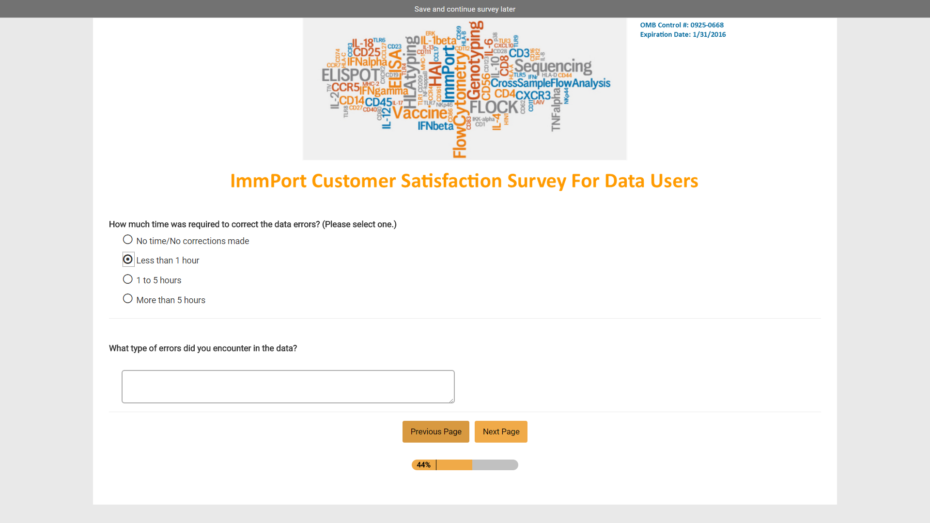
Task: Choose the Less than 1 hour radio button
Action: point(128,260)
